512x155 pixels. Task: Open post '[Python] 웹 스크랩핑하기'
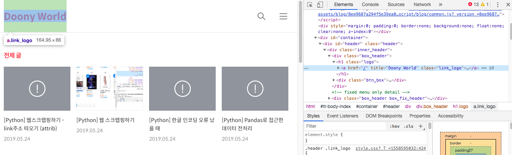tap(105, 120)
